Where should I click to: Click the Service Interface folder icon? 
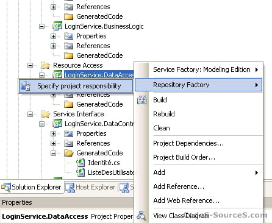click(x=45, y=114)
